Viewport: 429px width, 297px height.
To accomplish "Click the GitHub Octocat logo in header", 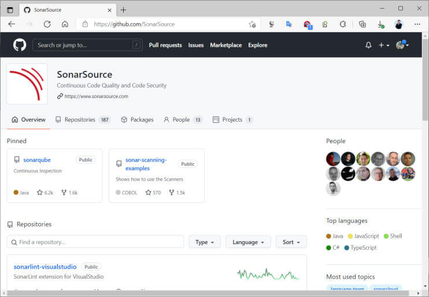I will pos(20,45).
